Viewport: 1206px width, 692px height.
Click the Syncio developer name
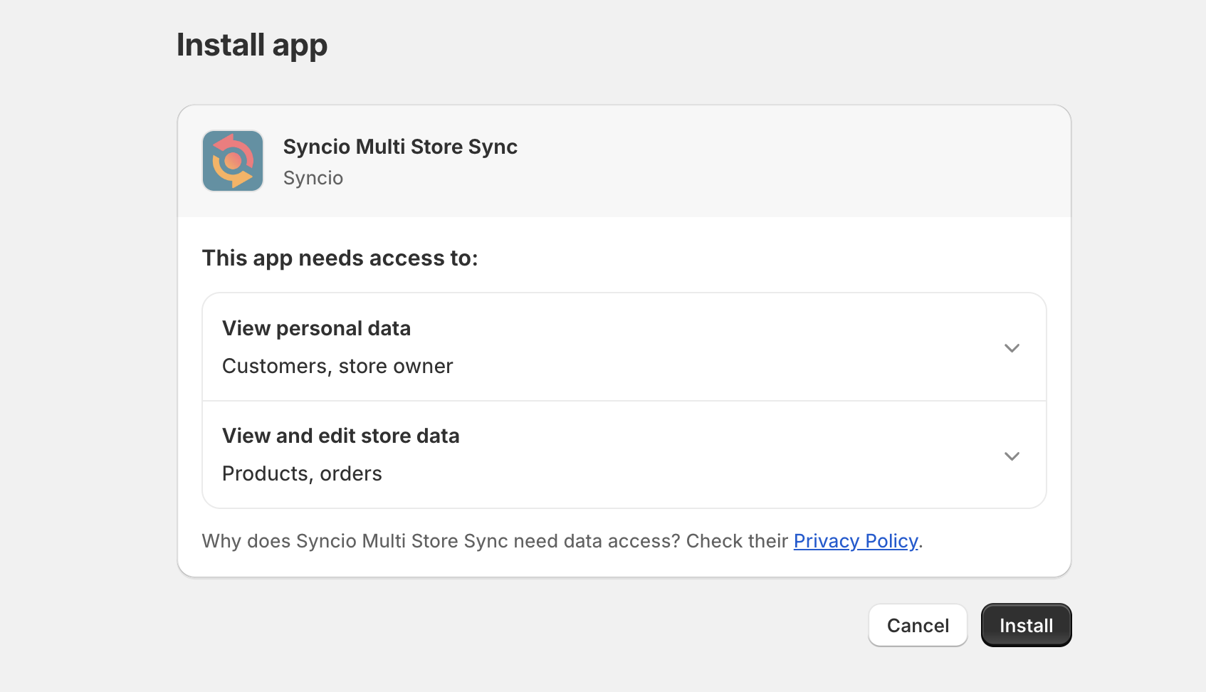coord(313,178)
